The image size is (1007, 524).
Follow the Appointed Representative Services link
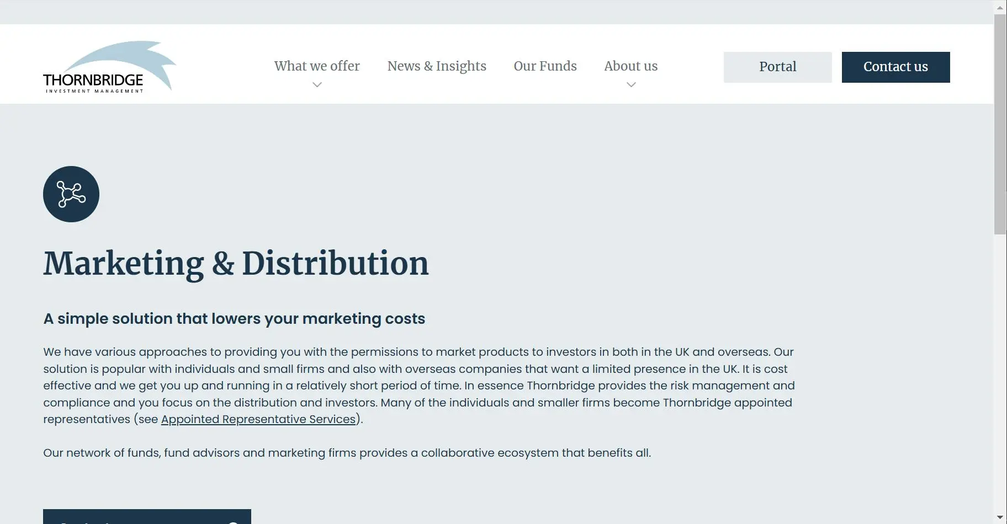[258, 419]
